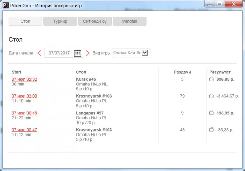
Task: Go to previous date with left arrow
Action: 39,53
